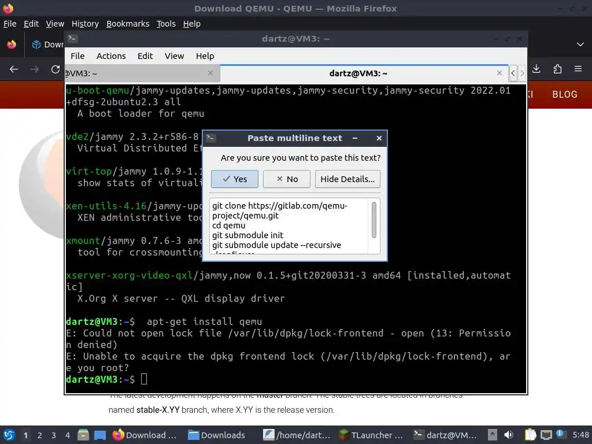Open the terminal File menu
592x444 pixels.
pos(77,56)
